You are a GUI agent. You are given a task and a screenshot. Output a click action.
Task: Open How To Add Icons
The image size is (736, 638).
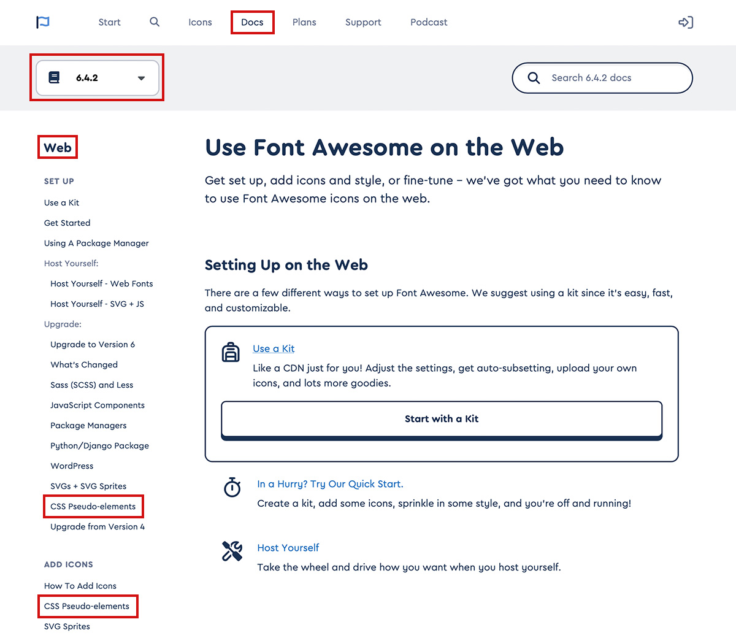point(80,586)
